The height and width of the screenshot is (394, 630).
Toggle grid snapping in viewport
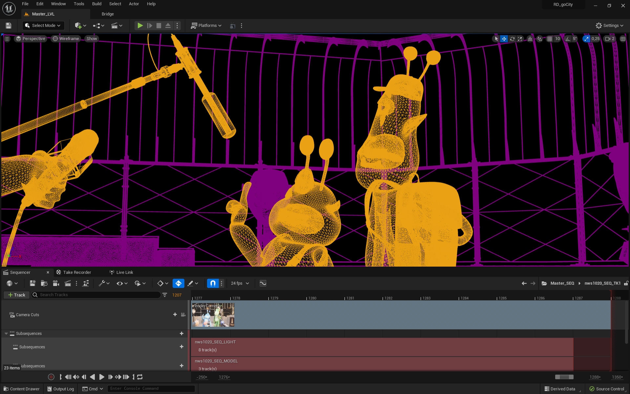coord(550,39)
